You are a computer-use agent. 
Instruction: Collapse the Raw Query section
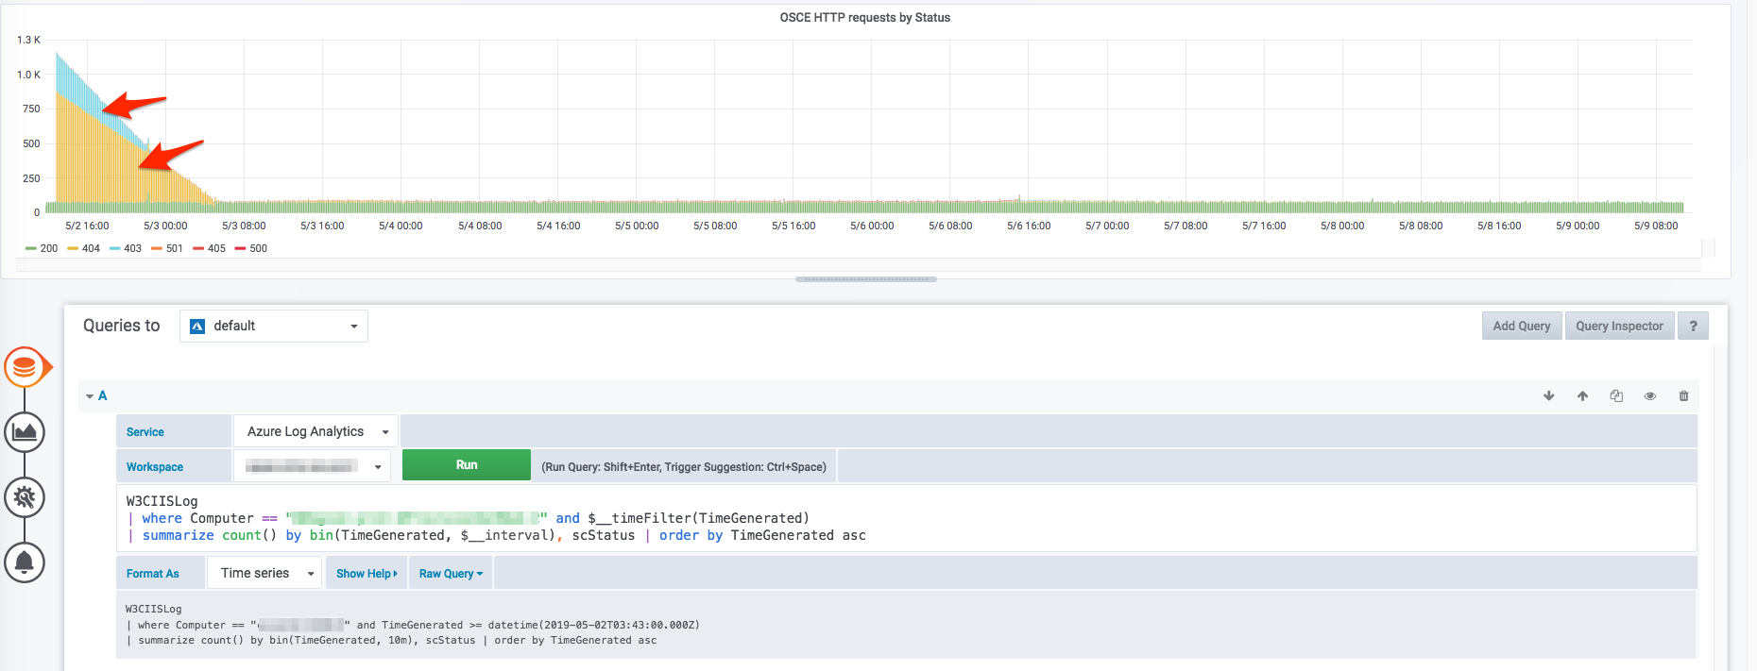click(x=451, y=573)
